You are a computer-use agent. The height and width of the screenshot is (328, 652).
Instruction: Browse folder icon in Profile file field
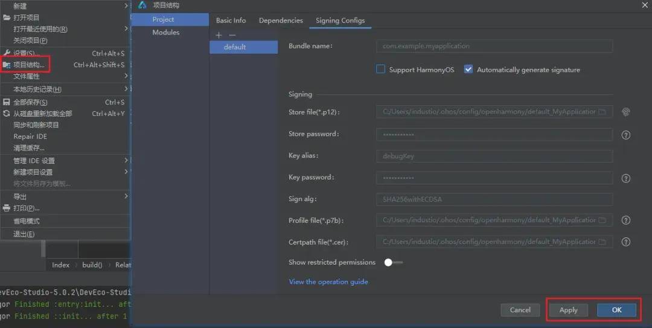602,220
